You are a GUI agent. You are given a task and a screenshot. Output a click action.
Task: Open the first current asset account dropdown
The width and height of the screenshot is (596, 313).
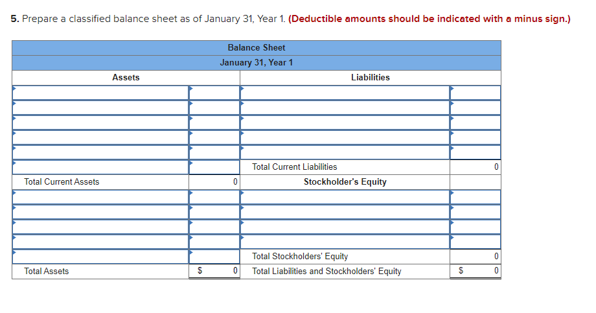(100, 93)
